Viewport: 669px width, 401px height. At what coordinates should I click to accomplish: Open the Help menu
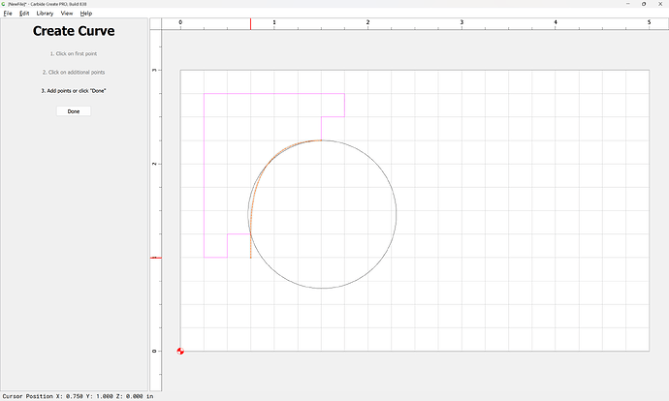click(x=86, y=14)
